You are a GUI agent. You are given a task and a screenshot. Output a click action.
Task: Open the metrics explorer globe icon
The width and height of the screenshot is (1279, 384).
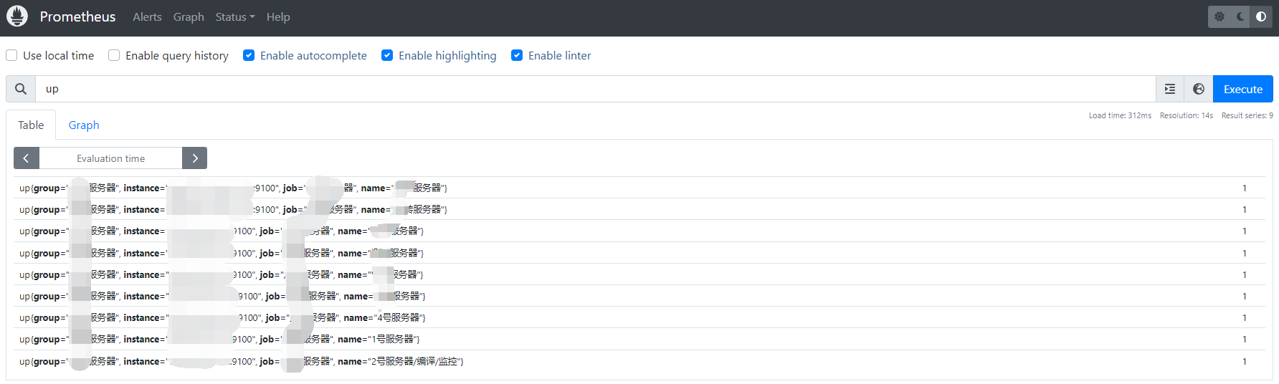pos(1199,89)
